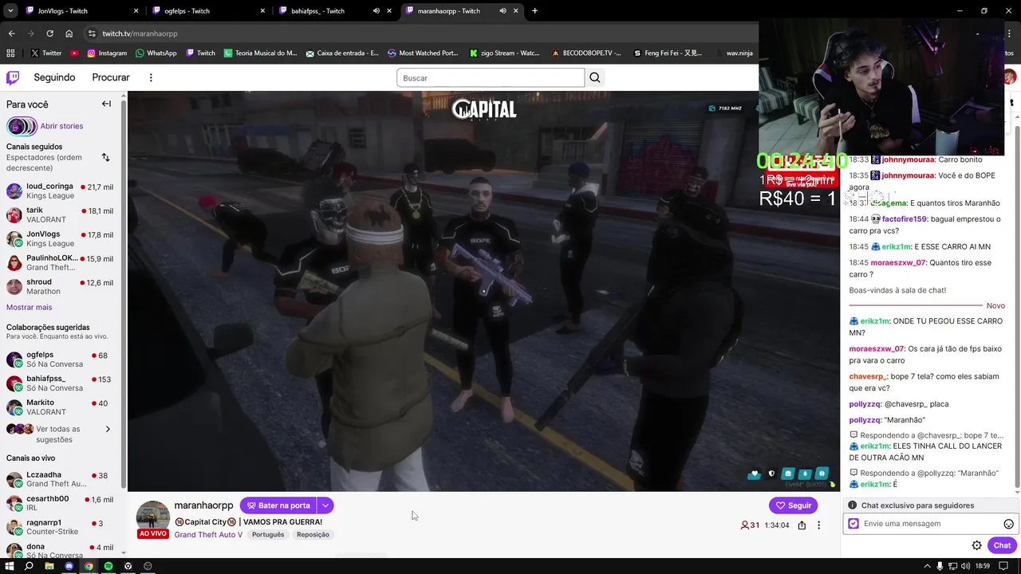The image size is (1021, 574).
Task: Open cesarthb00 IRL channel
Action: 60,503
